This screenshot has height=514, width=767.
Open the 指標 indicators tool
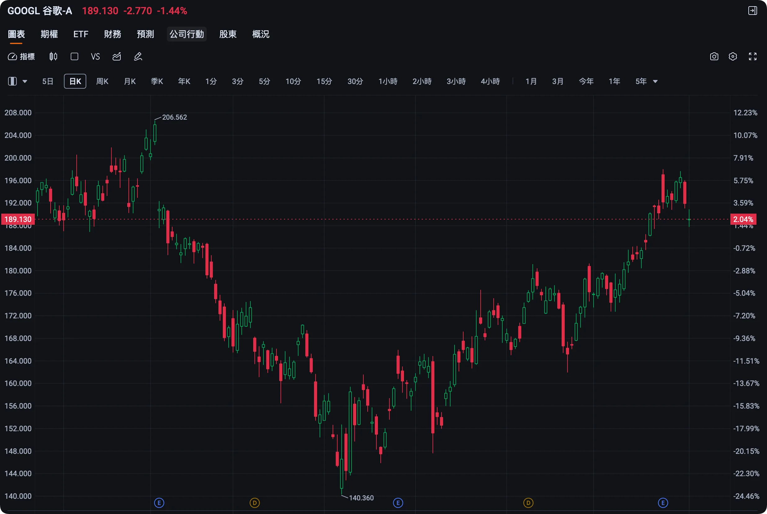pos(21,57)
